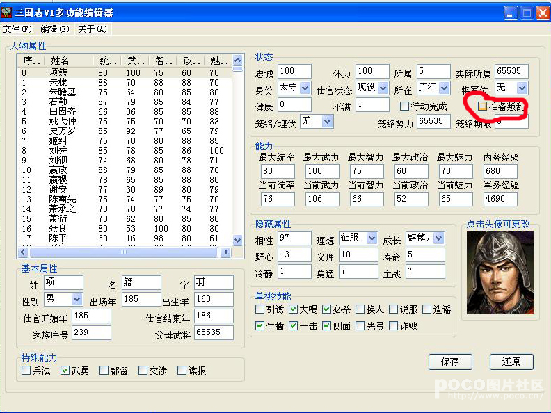Open the 成长 dropdown

tap(438, 238)
